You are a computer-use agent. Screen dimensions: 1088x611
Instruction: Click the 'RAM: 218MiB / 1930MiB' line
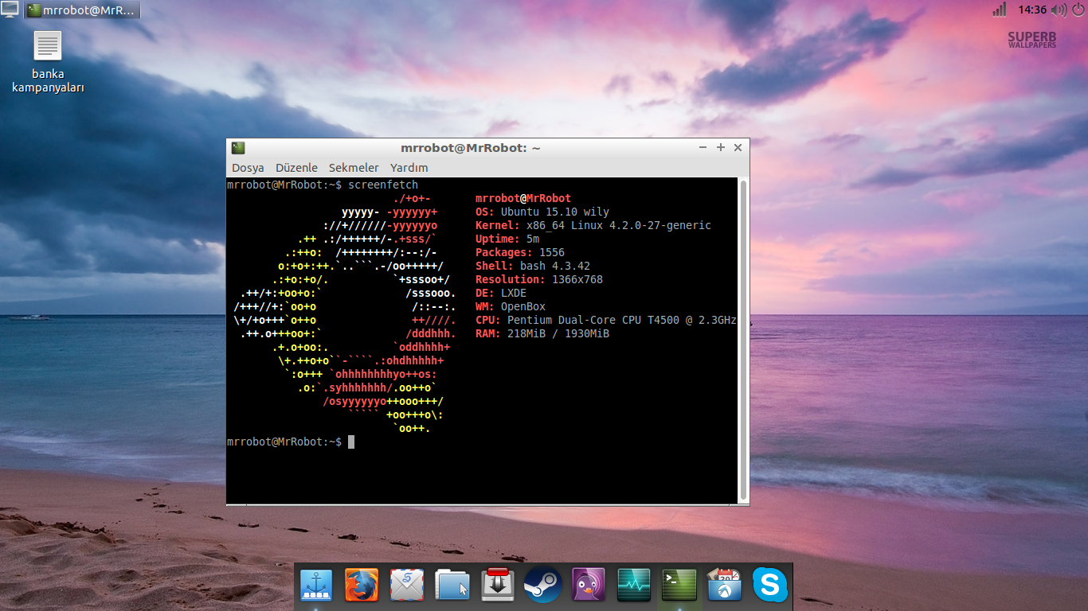[x=542, y=334]
